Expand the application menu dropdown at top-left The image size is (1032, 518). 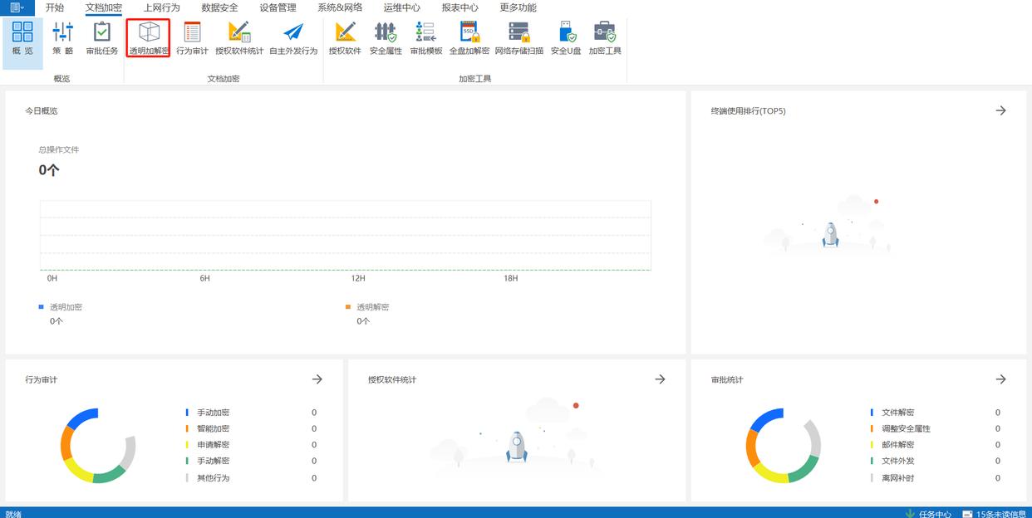pos(17,7)
